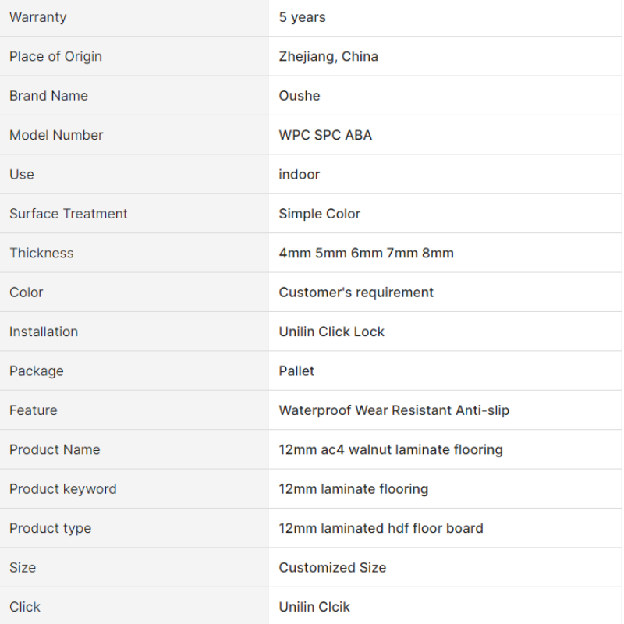Screen dimensions: 624x624
Task: Click the Warranty label cell
Action: 133,17
